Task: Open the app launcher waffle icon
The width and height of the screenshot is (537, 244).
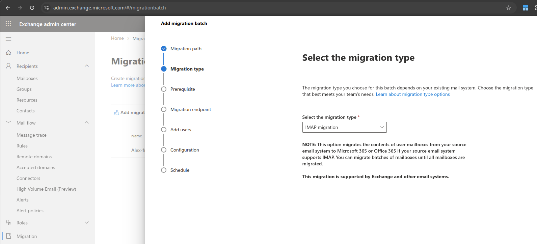Action: (x=8, y=24)
